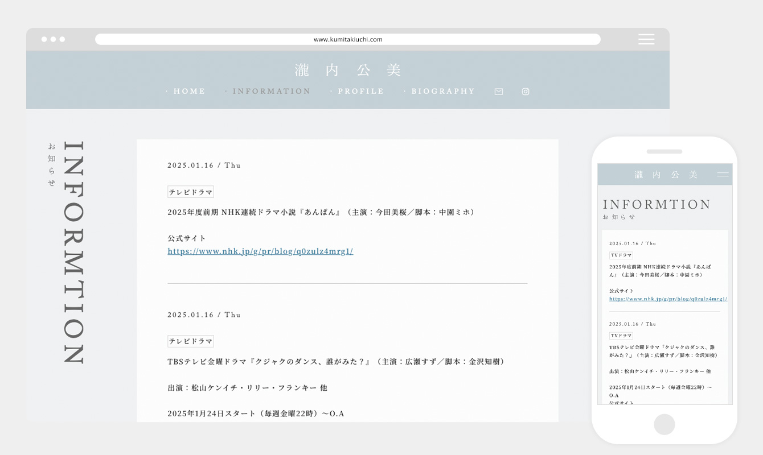
Task: Click the mail envelope icon in the navigation
Action: pos(499,92)
